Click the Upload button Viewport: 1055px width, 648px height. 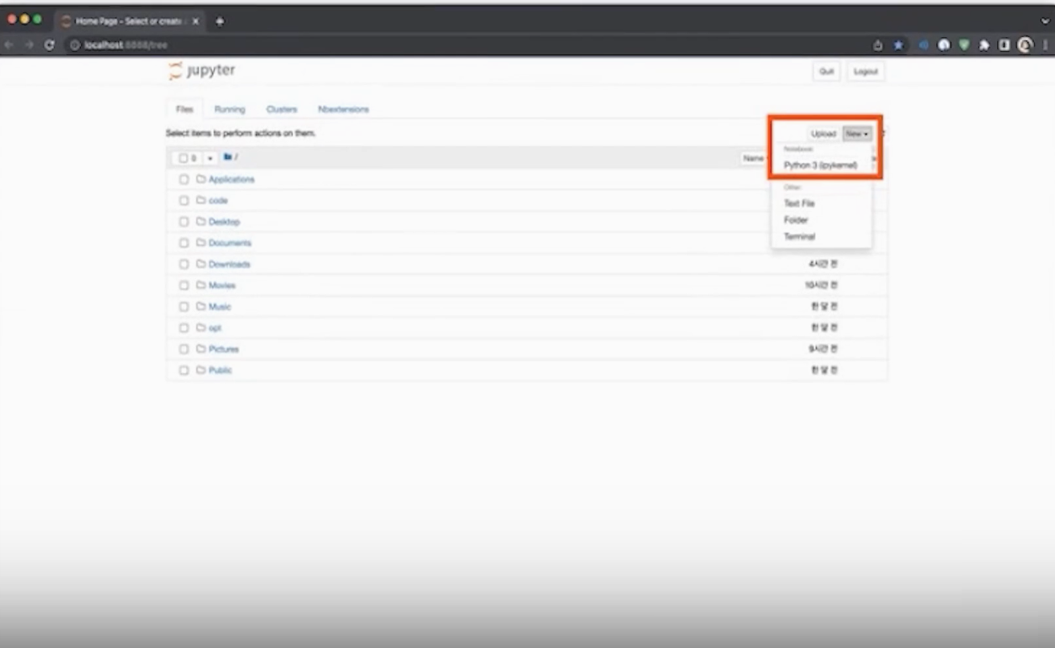[x=823, y=134]
